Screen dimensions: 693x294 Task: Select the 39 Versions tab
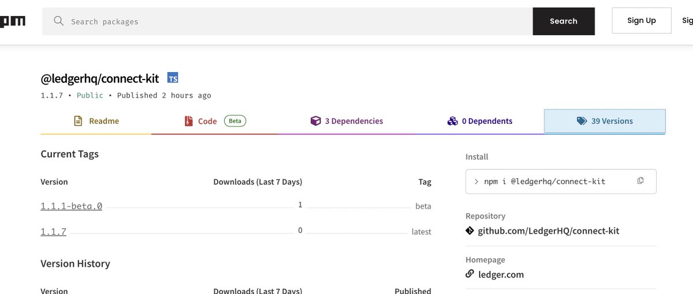pos(605,121)
